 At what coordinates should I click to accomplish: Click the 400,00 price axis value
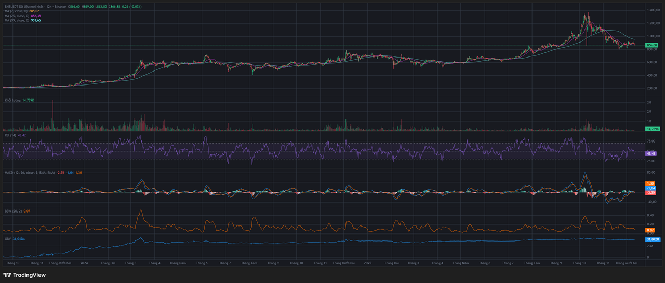[x=653, y=75]
